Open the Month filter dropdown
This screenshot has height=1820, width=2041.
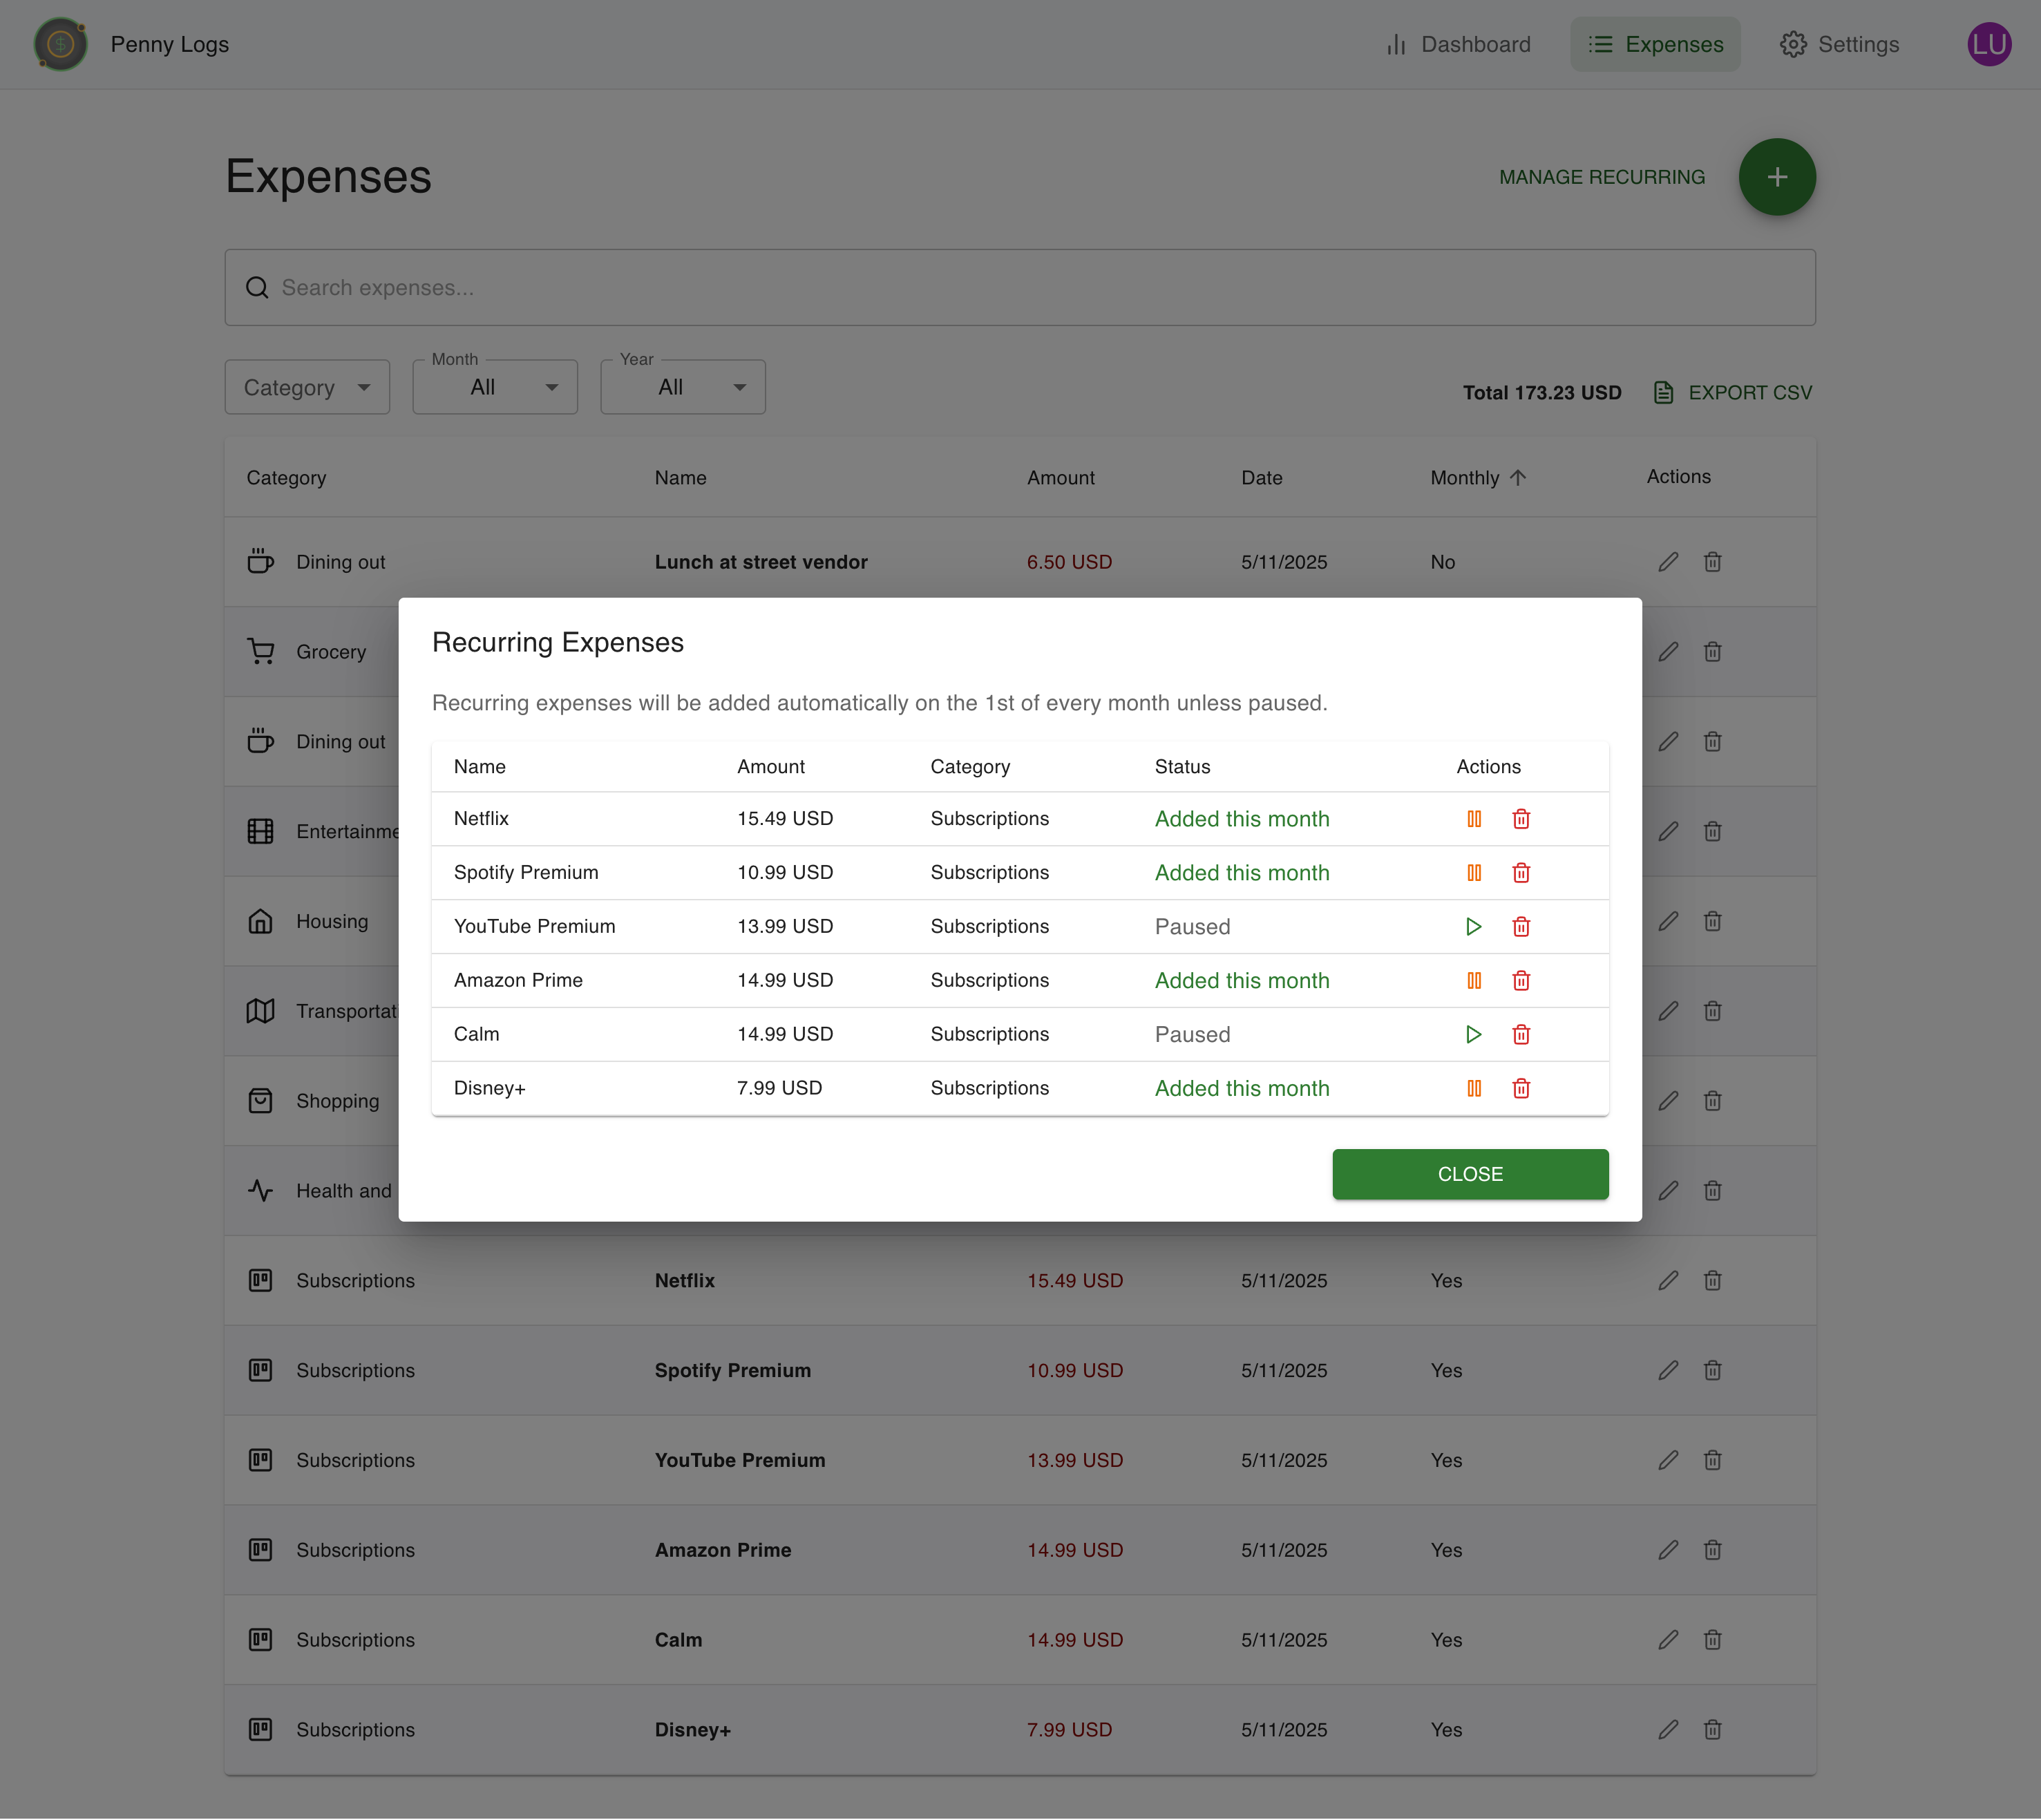tap(495, 387)
